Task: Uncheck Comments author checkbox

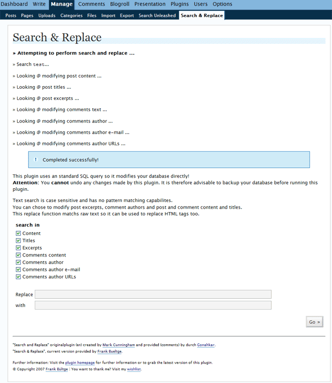Action: 18,262
